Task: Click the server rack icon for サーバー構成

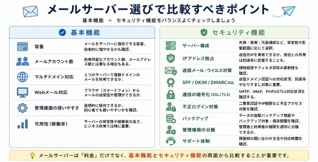Action: click(171, 46)
